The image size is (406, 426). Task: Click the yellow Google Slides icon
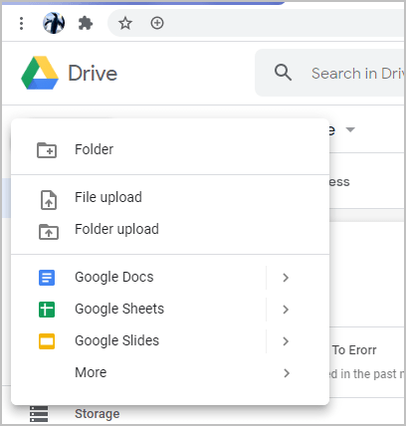pyautogui.click(x=47, y=341)
